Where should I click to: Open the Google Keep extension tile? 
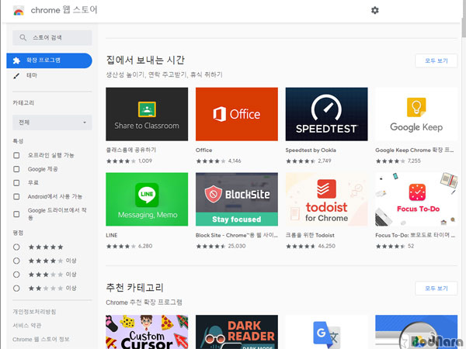tap(416, 114)
